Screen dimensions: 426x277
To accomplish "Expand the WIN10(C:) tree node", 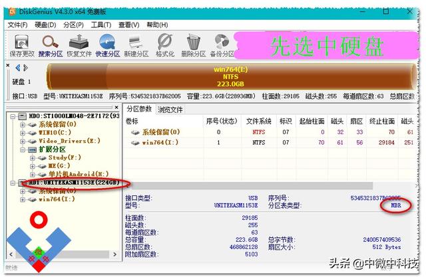I will point(23,133).
